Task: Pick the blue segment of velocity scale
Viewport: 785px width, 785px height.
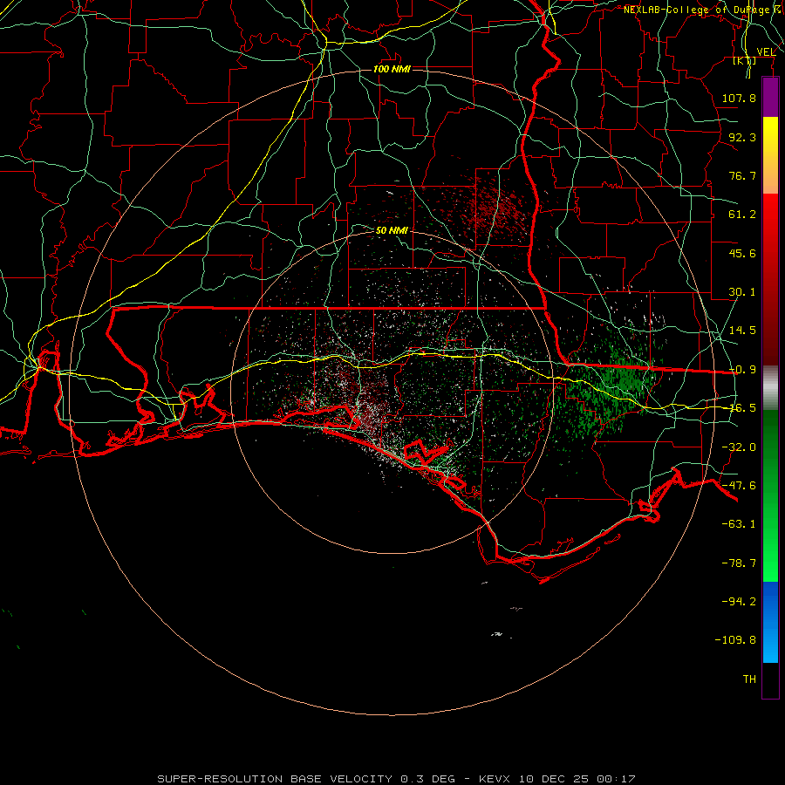Action: [770, 622]
